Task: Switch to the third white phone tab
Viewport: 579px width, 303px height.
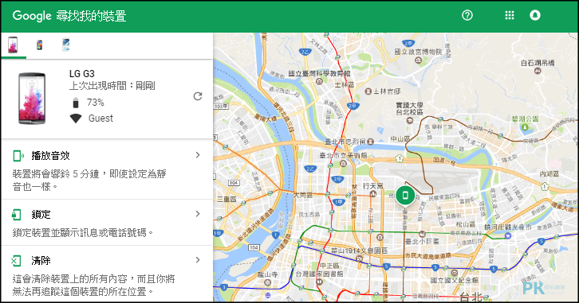Action: point(65,45)
